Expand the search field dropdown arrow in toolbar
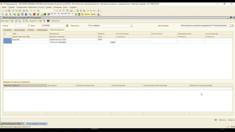 pos(55,11)
